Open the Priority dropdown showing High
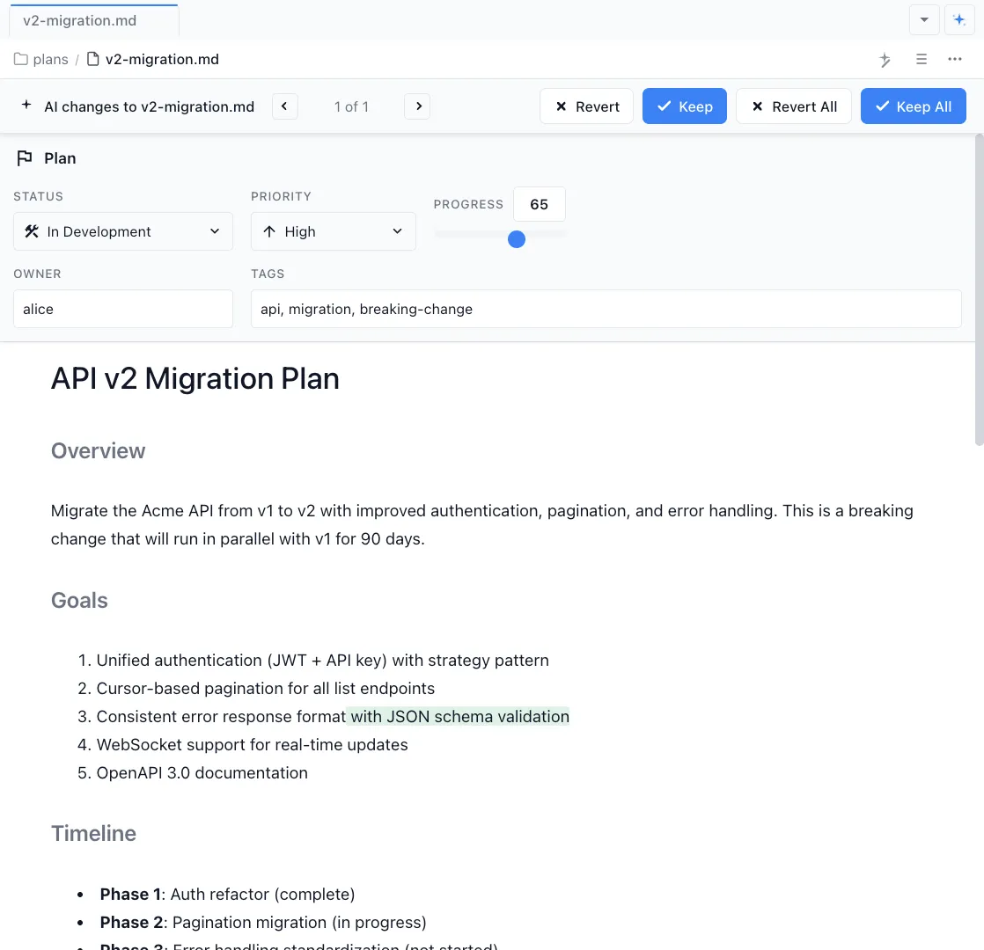This screenshot has height=950, width=984. (333, 231)
